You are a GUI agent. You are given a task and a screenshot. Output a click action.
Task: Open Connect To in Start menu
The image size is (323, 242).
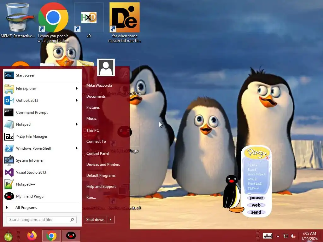point(96,141)
